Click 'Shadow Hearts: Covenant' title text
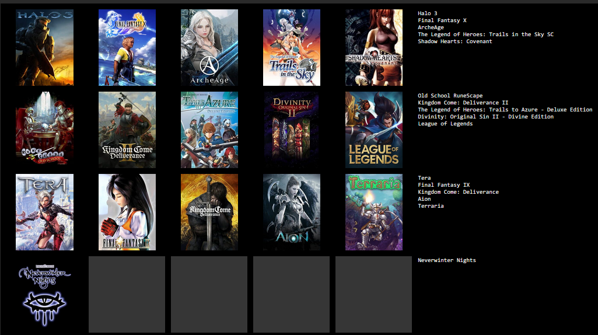The image size is (598, 335). coord(454,41)
